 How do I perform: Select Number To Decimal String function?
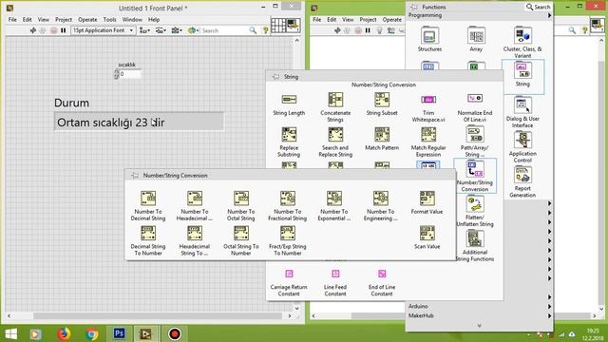click(148, 206)
